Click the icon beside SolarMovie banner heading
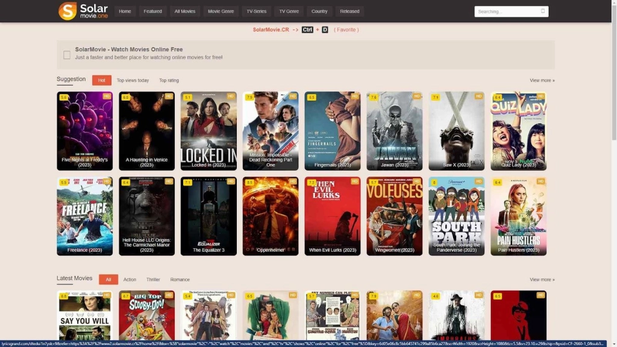The image size is (617, 347). 67,55
